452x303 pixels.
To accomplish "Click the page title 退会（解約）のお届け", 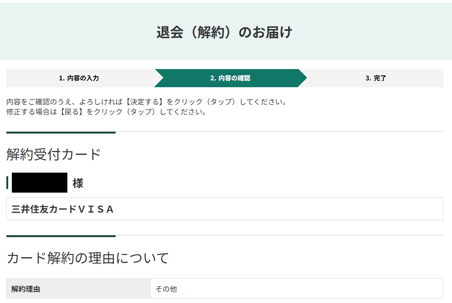I will (224, 32).
